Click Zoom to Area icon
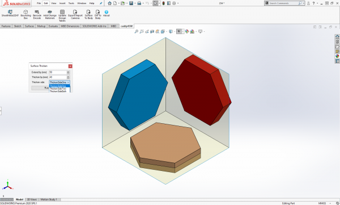 coord(142,32)
